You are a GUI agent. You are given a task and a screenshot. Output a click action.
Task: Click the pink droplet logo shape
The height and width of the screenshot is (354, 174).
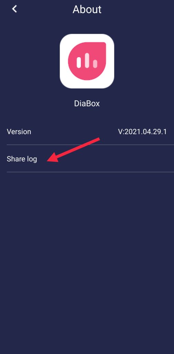(87, 61)
